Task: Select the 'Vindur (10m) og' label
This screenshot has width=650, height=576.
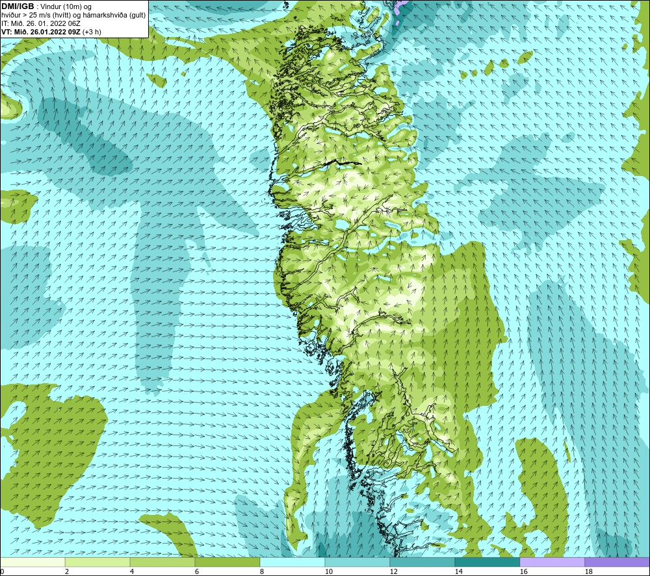Action: [x=66, y=7]
